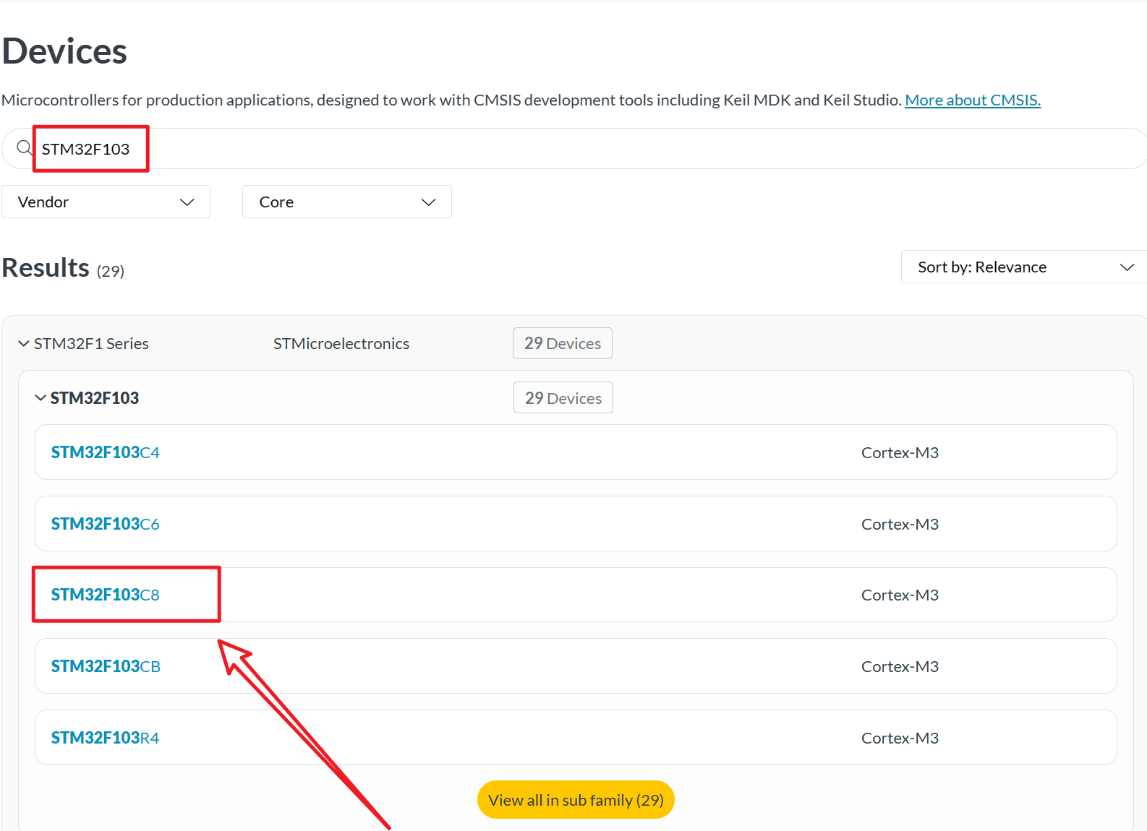Open the More about CMSIS link
Image resolution: width=1147 pixels, height=831 pixels.
point(972,100)
